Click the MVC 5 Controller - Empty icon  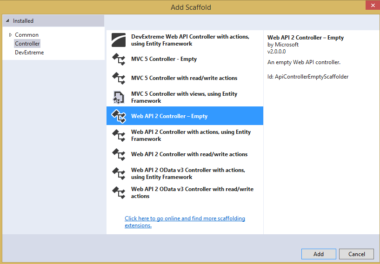(119, 59)
